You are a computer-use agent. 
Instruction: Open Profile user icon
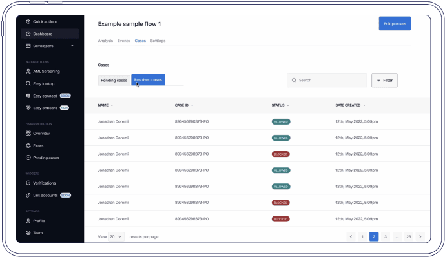pyautogui.click(x=28, y=220)
